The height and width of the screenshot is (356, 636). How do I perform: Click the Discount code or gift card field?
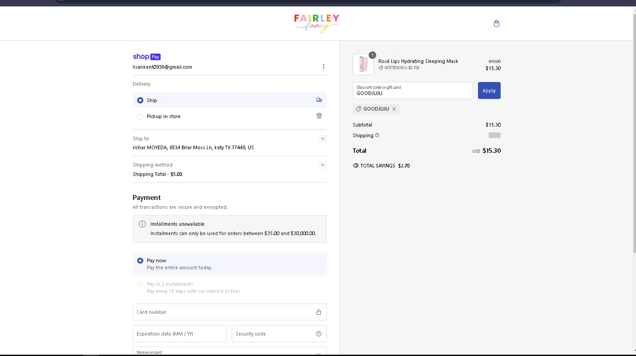coord(413,90)
